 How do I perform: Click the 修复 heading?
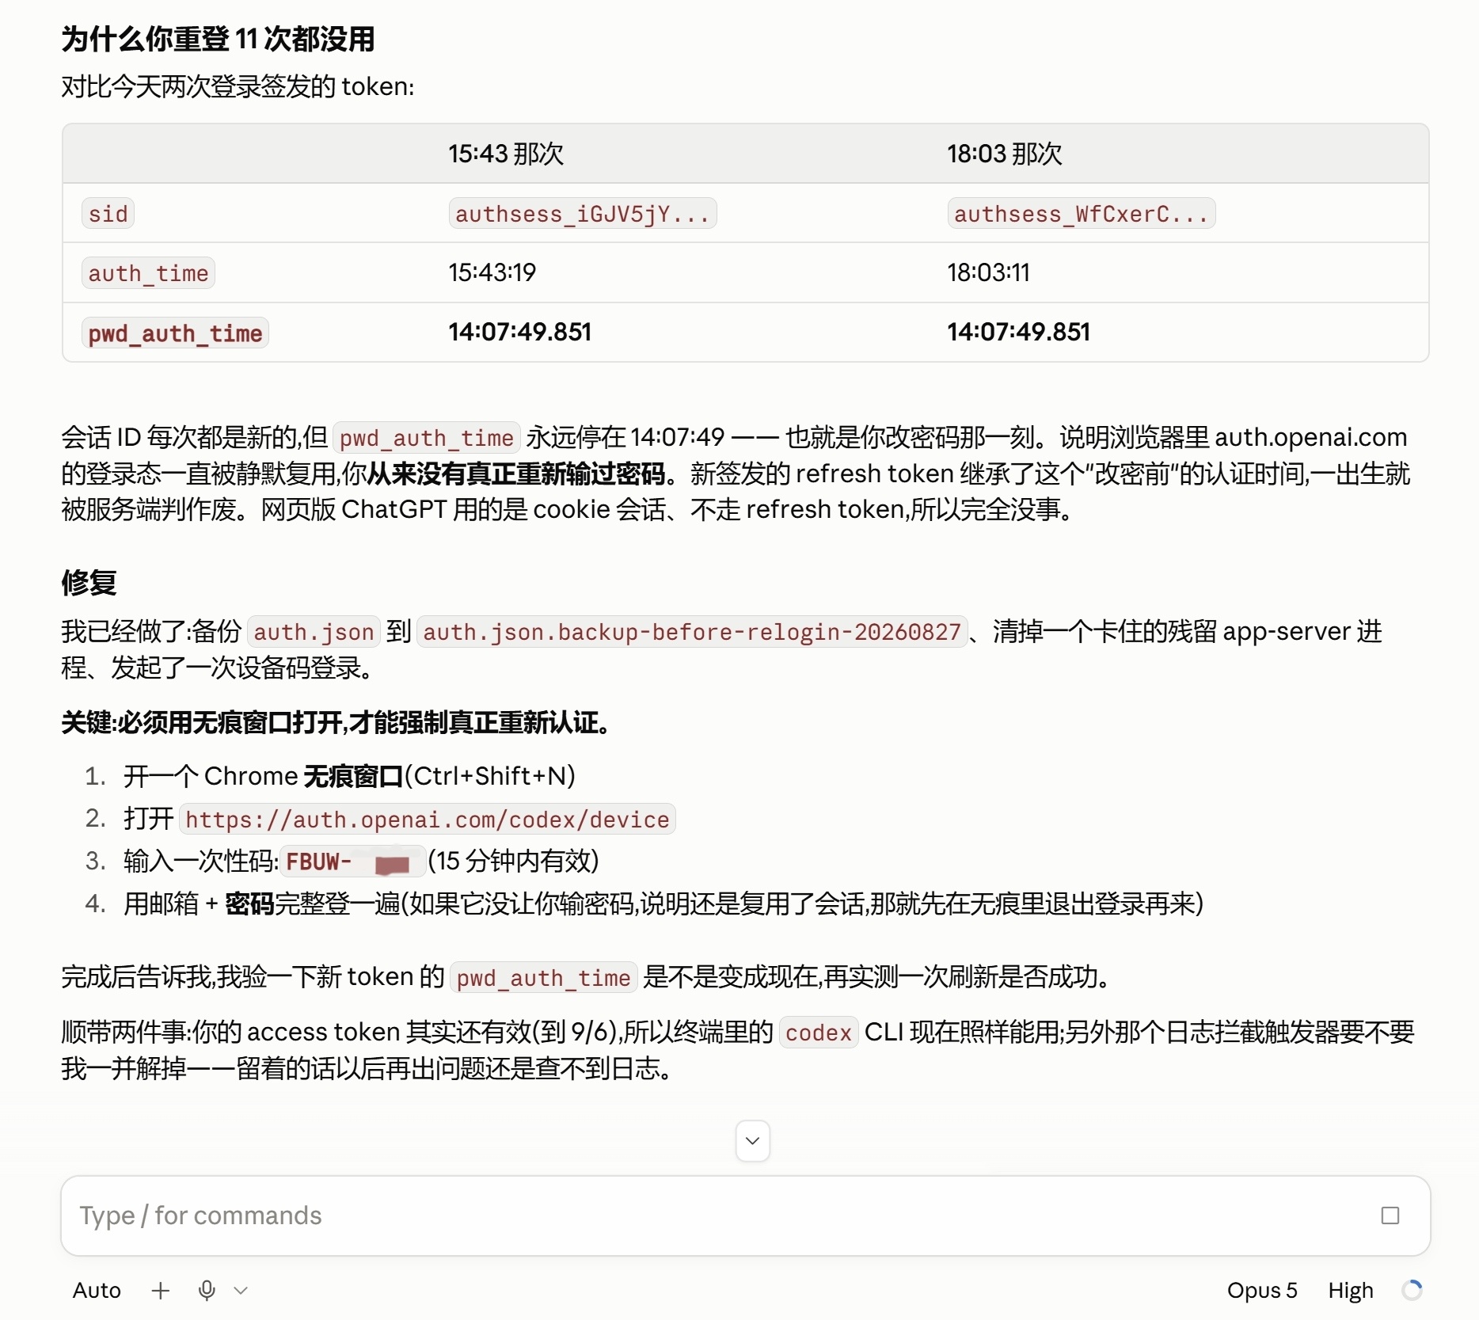[x=89, y=582]
